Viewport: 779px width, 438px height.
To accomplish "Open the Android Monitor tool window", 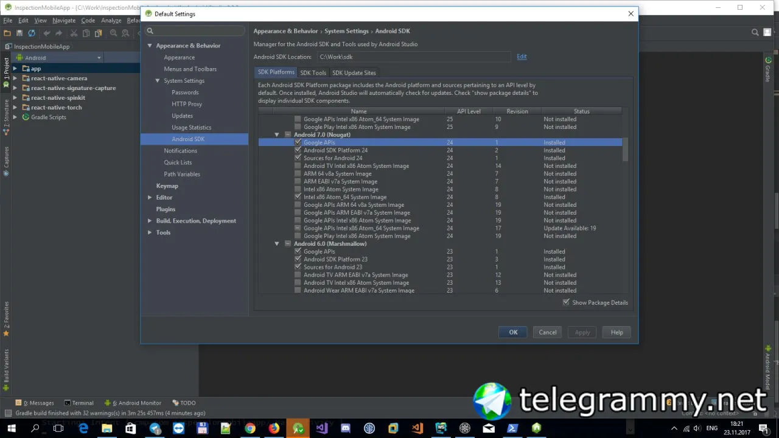I will 133,403.
